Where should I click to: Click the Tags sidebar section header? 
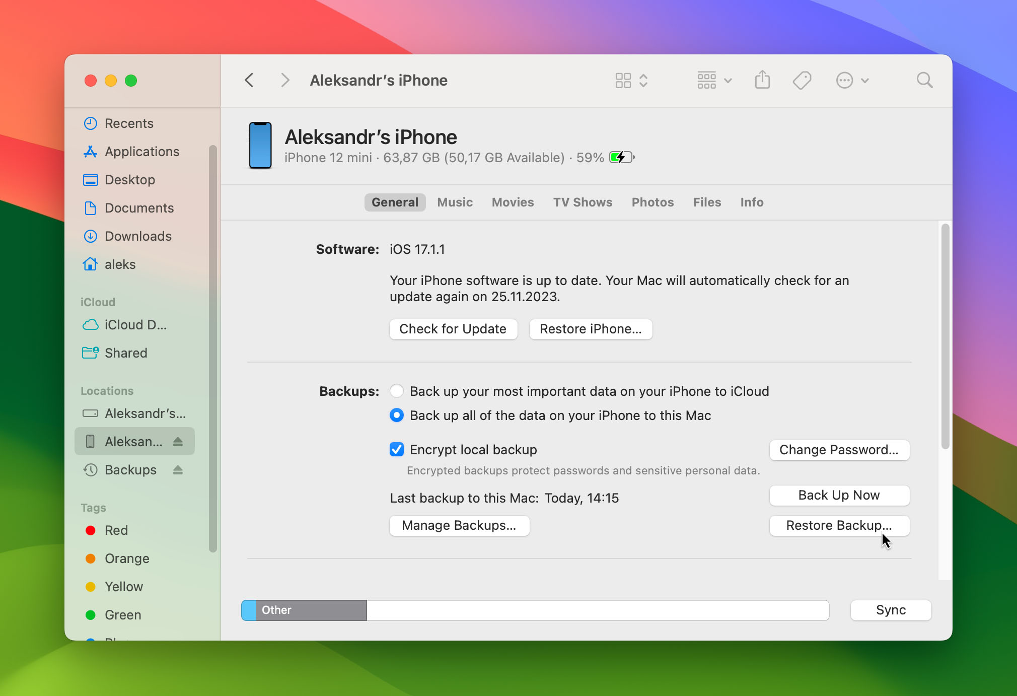93,508
